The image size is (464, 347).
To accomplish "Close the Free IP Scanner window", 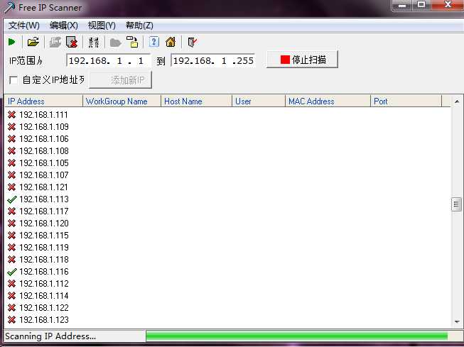I will [x=448, y=5].
